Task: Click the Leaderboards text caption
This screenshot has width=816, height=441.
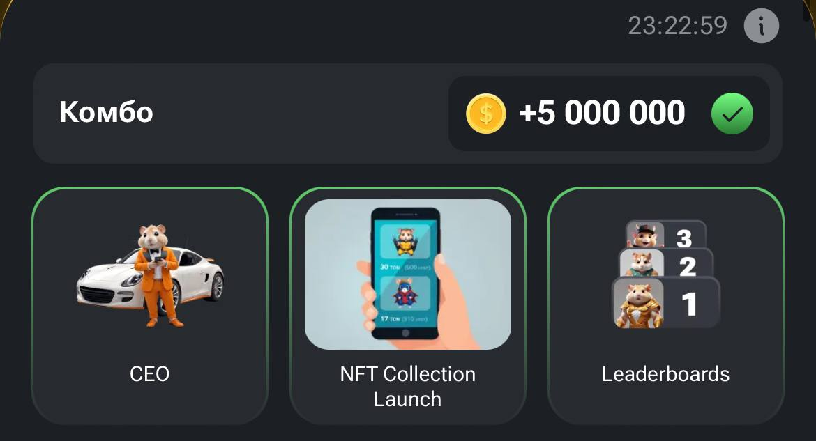Action: click(x=665, y=374)
